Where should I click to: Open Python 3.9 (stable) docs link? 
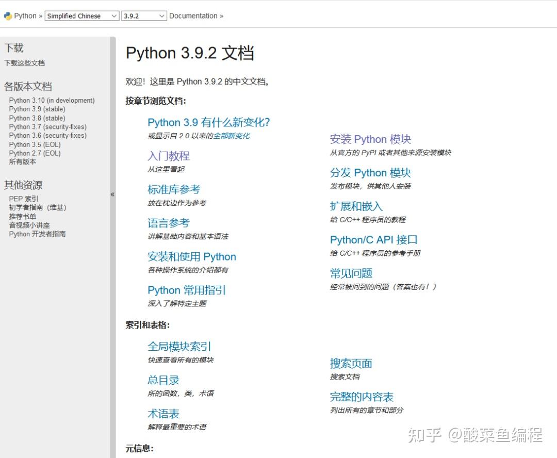click(x=37, y=109)
